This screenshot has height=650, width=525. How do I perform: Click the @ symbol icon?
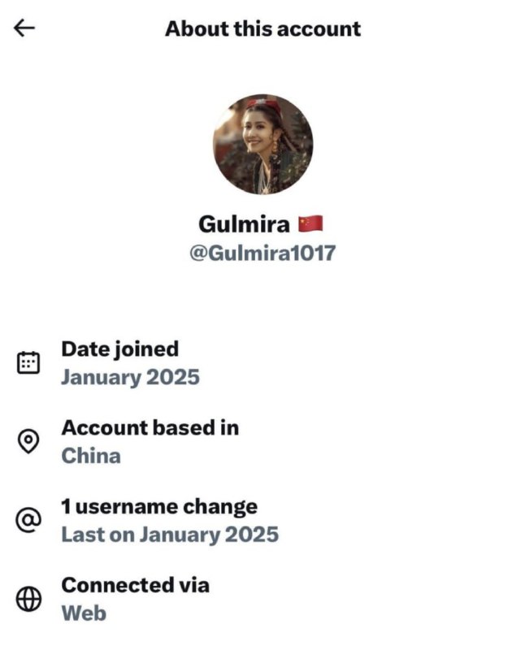tap(28, 520)
